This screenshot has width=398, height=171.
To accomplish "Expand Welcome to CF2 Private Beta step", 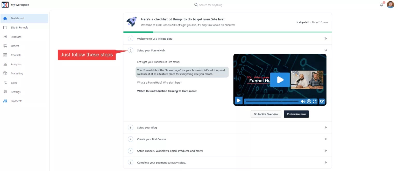I will tap(326, 39).
